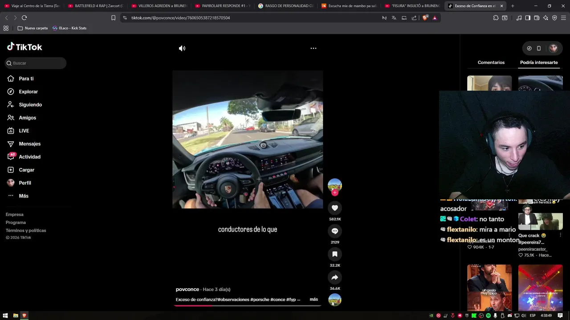The height and width of the screenshot is (320, 570).
Task: Open LIVE in the sidebar
Action: pos(24,131)
